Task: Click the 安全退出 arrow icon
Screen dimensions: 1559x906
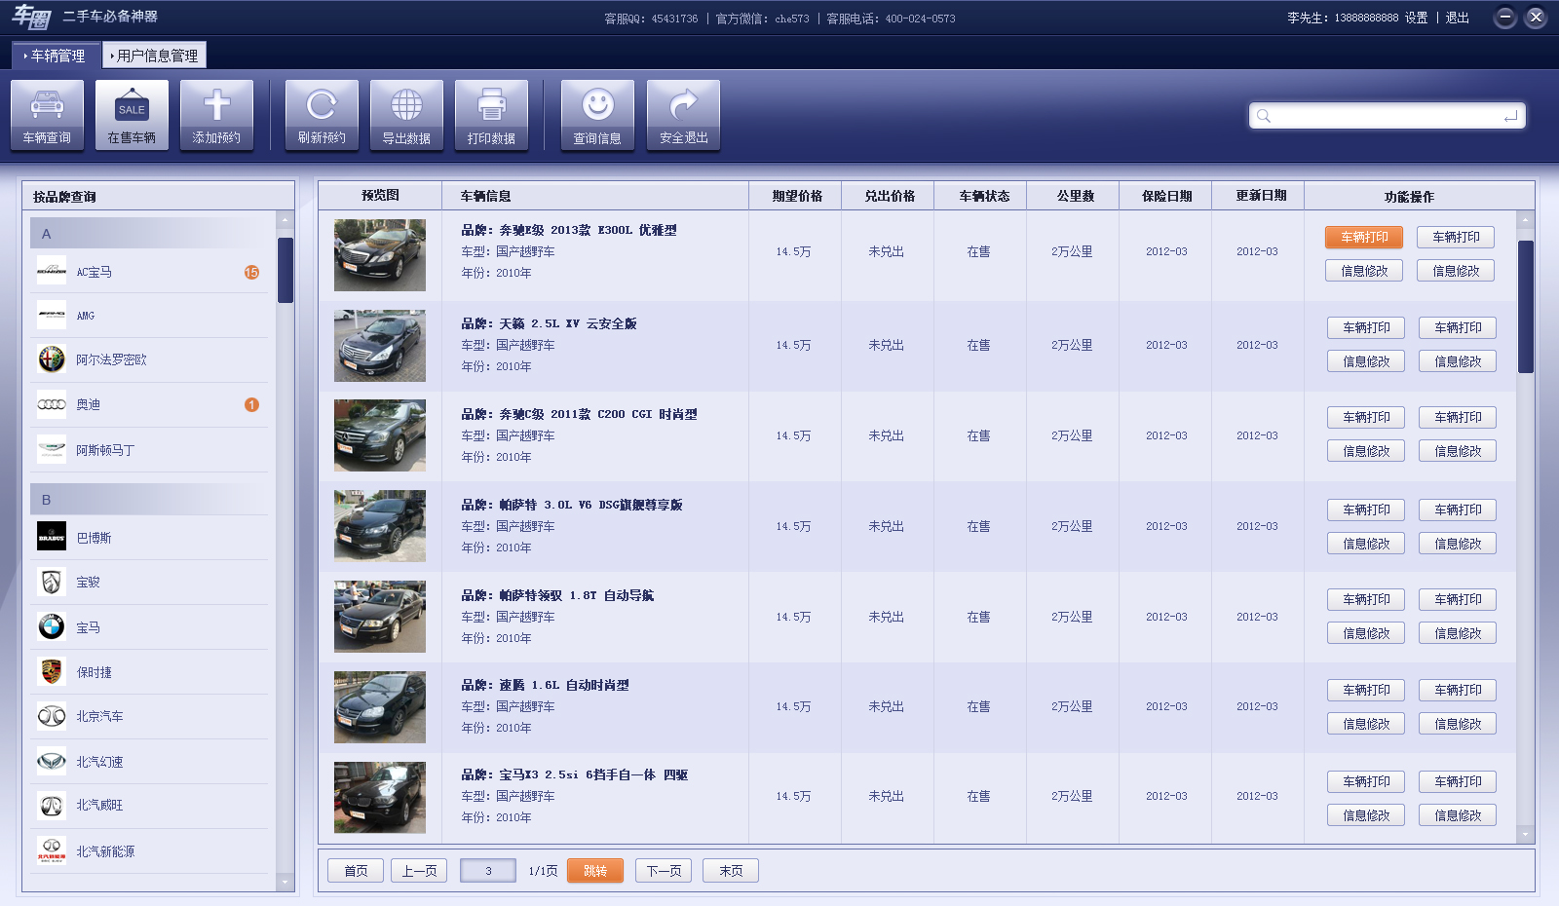Action: pos(683,115)
